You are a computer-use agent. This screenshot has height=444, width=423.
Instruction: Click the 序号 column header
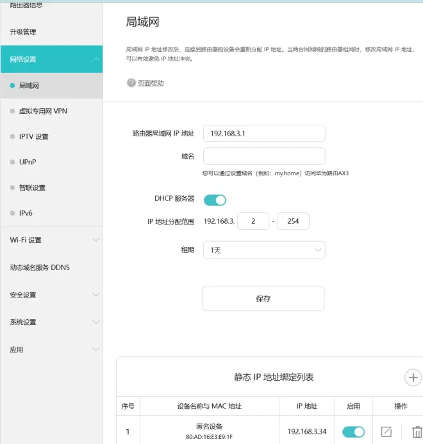point(128,406)
